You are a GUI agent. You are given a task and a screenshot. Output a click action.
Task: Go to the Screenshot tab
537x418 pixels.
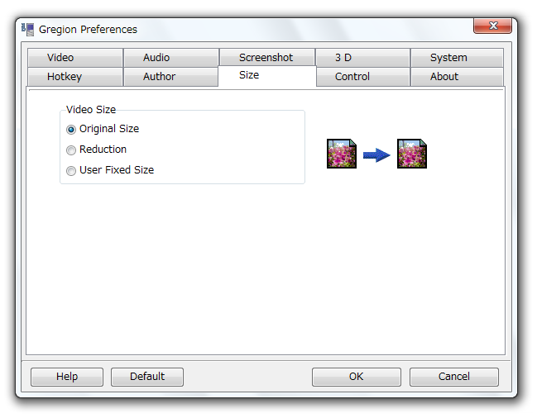(x=267, y=57)
